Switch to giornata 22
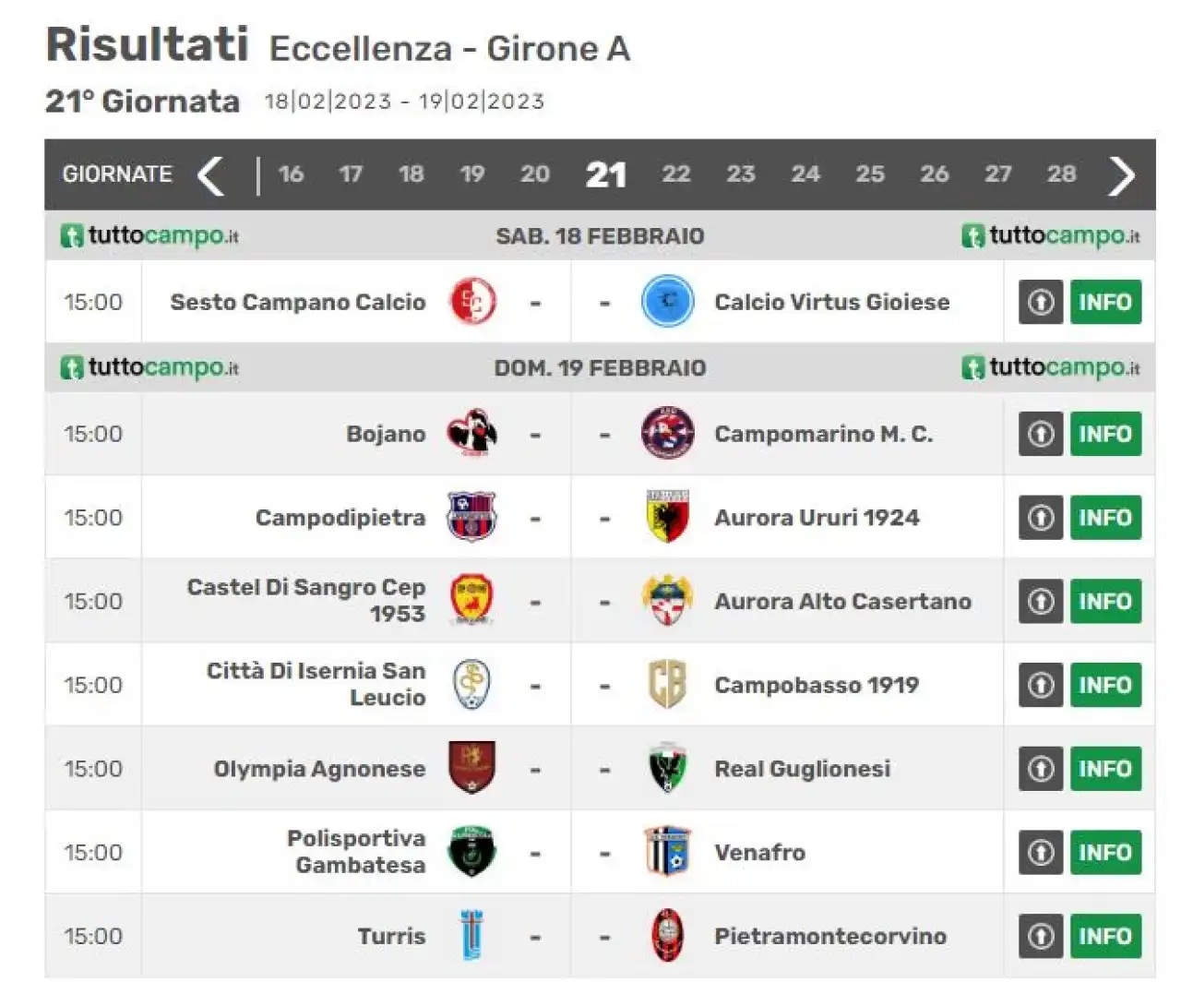Image resolution: width=1181 pixels, height=994 pixels. coord(675,174)
